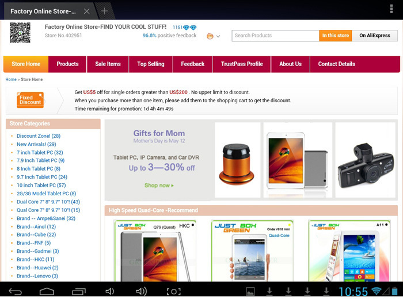Image resolution: width=403 pixels, height=301 pixels.
Task: Browse 10 inch Tablet PC (57)
Action: pyautogui.click(x=41, y=185)
